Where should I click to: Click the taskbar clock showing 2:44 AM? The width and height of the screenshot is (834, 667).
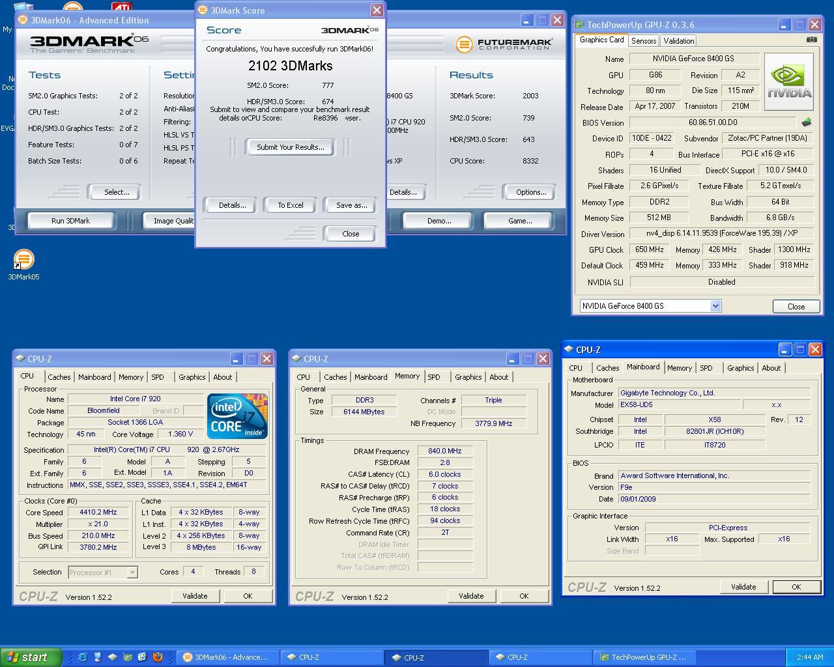click(810, 657)
